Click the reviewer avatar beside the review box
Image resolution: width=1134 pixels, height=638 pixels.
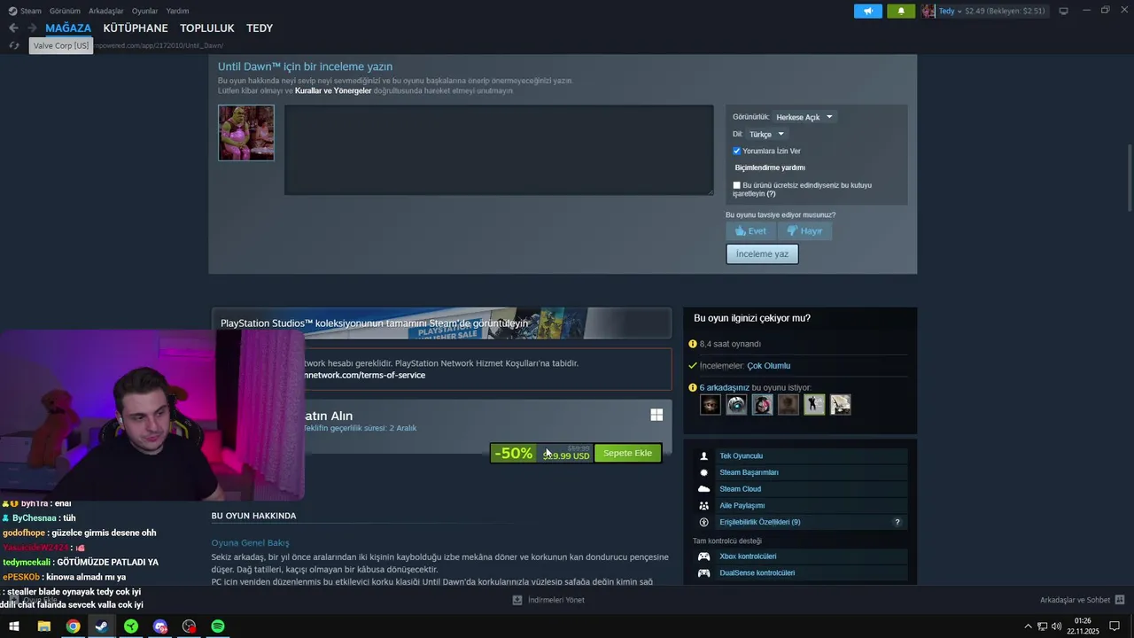[x=246, y=133]
